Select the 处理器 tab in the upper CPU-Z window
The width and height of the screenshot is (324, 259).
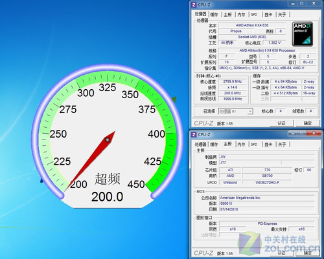coord(200,14)
